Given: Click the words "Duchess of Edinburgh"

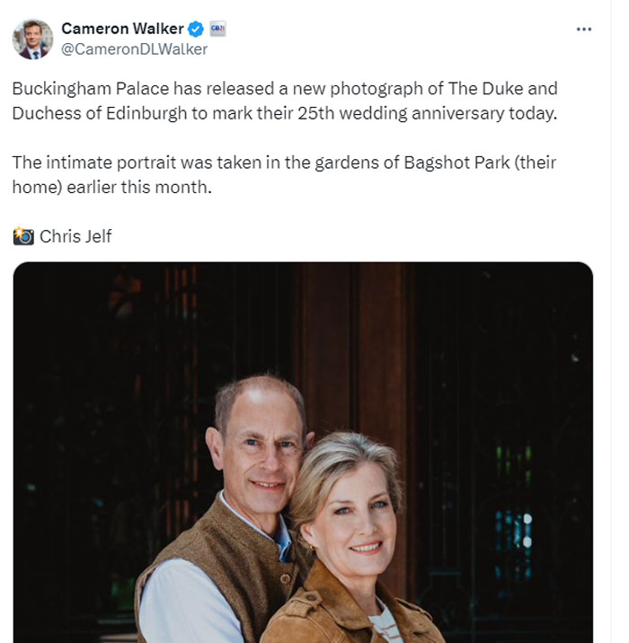Looking at the screenshot, I should [100, 113].
